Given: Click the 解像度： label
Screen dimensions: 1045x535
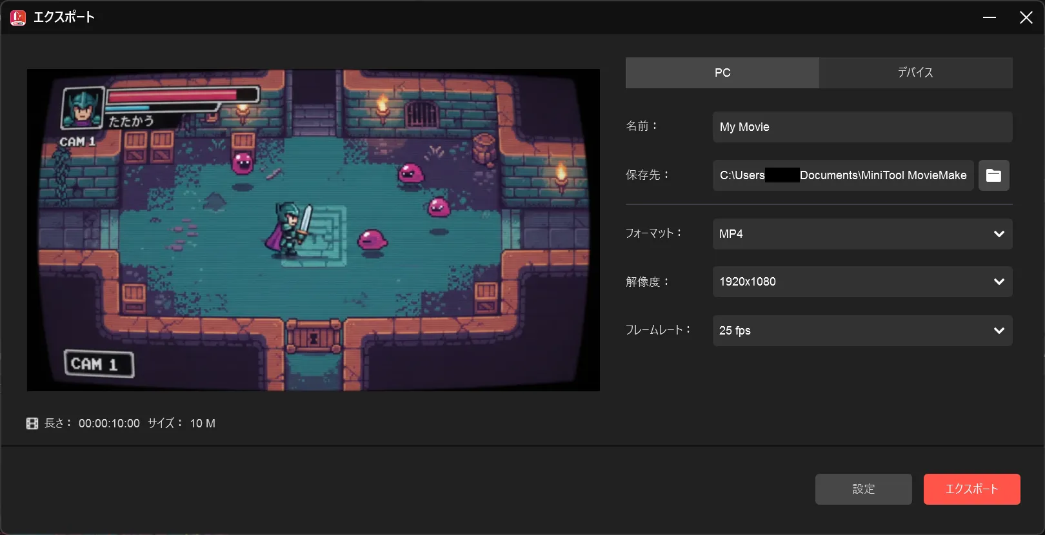Looking at the screenshot, I should pyautogui.click(x=648, y=282).
